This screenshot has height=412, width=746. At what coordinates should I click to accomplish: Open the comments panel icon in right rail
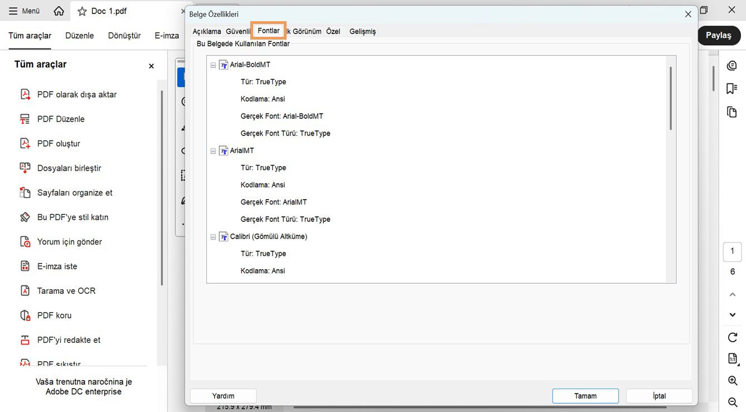click(732, 66)
